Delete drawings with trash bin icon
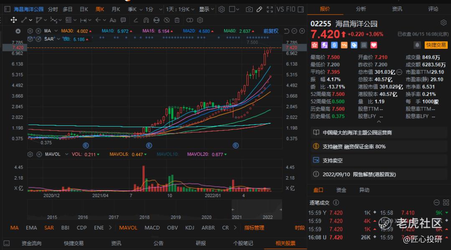 point(177,20)
